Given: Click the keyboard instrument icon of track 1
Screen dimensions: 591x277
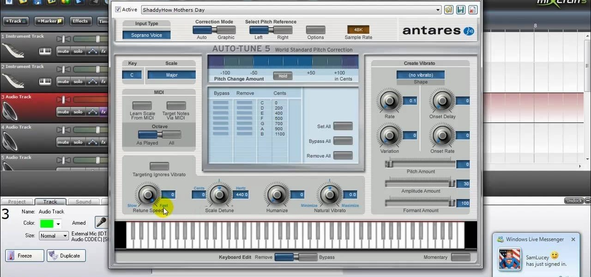Looking at the screenshot, I should (x=13, y=50).
